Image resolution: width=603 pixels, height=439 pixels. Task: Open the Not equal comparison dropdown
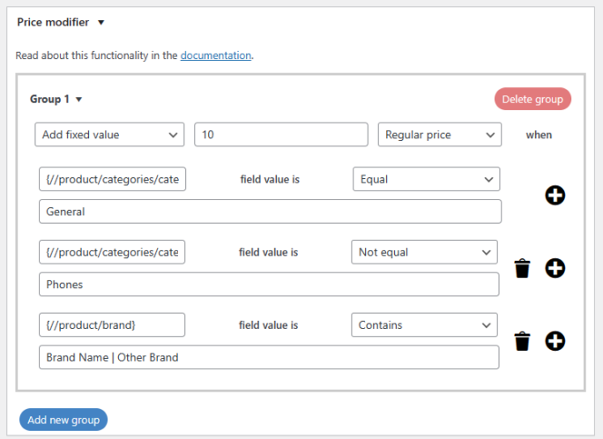coord(424,252)
